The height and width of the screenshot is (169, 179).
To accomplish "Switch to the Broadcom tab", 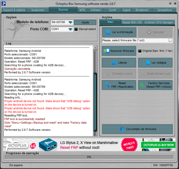I will point(142,10).
